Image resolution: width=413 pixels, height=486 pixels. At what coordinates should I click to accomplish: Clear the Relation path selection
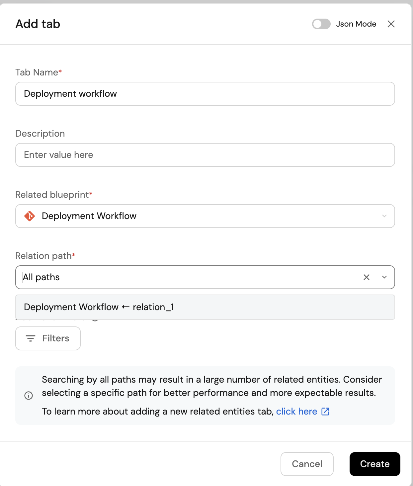pos(366,277)
